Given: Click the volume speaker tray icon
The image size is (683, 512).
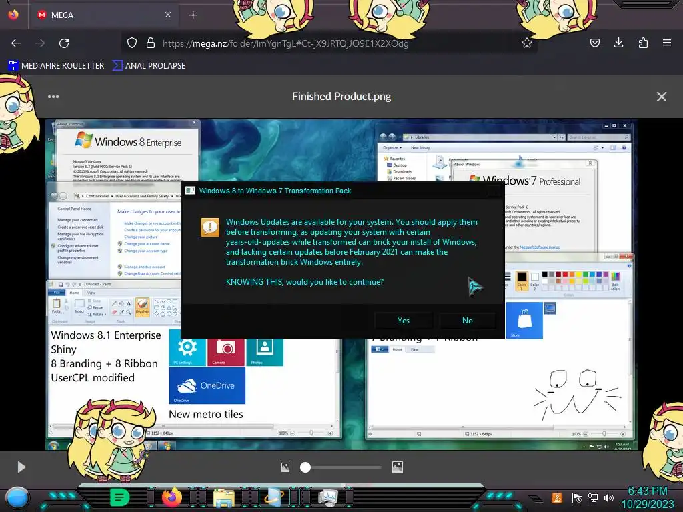Looking at the screenshot, I should tap(609, 497).
